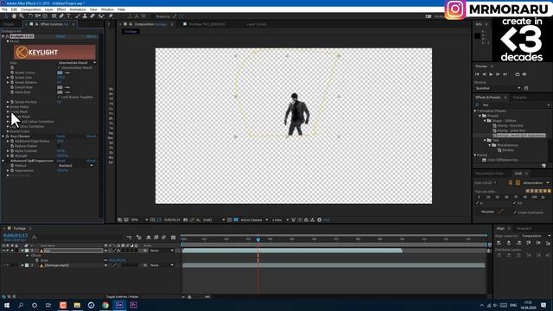
Task: Select the Rotation tool
Action: coord(30,16)
